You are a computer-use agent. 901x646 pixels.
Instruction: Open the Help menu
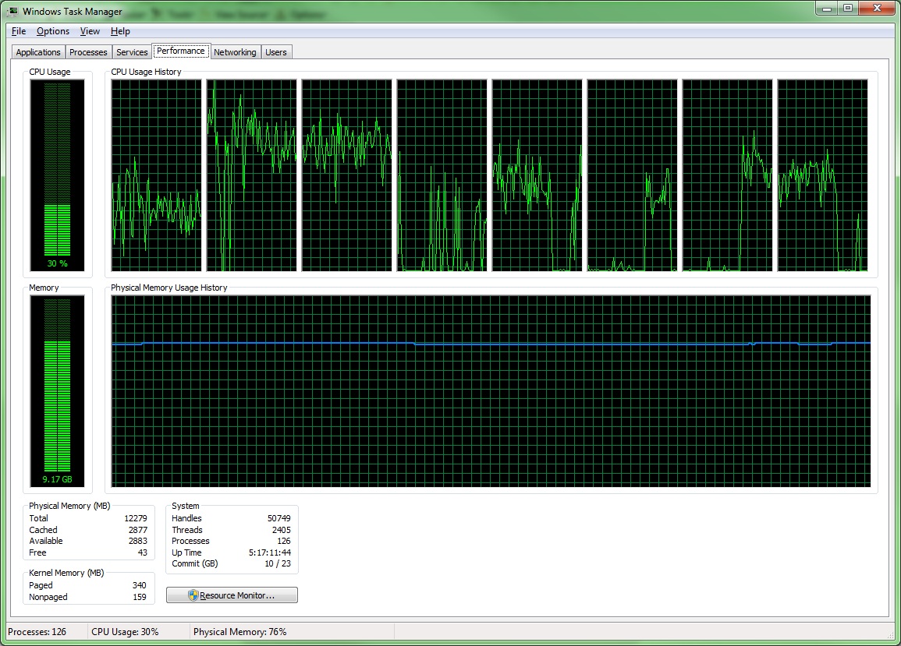120,31
